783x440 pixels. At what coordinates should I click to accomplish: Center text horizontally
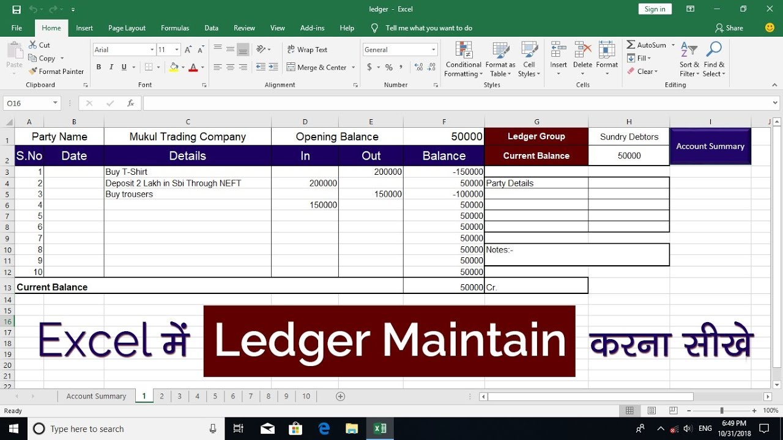click(x=230, y=67)
